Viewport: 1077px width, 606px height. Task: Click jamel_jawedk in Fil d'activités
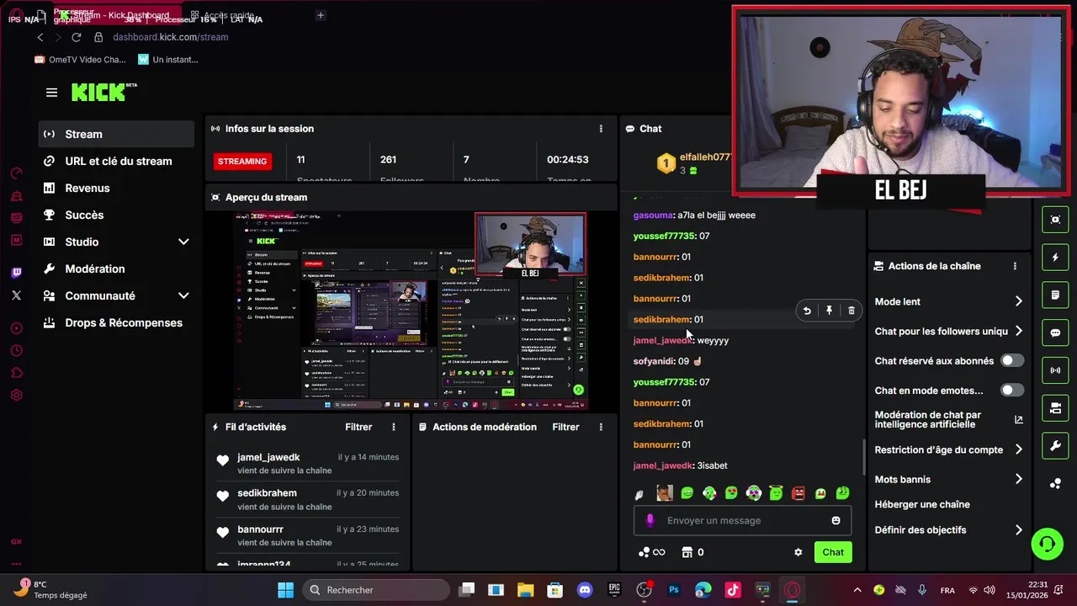pyautogui.click(x=268, y=457)
